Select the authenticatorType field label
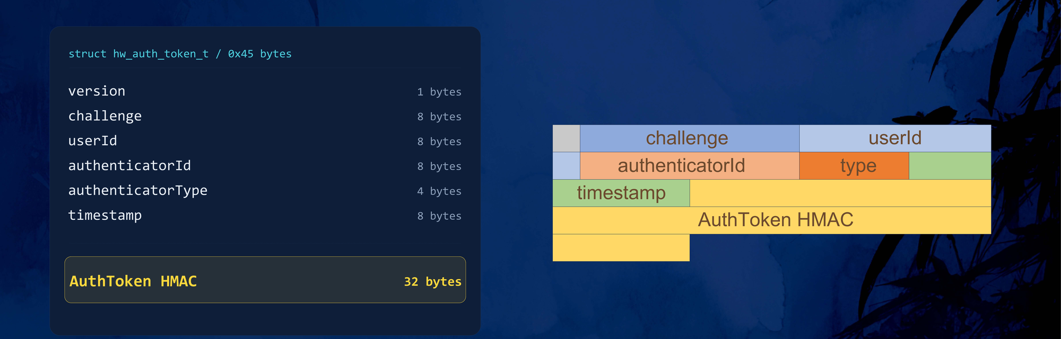Screen dimensions: 1061x339 coord(138,191)
